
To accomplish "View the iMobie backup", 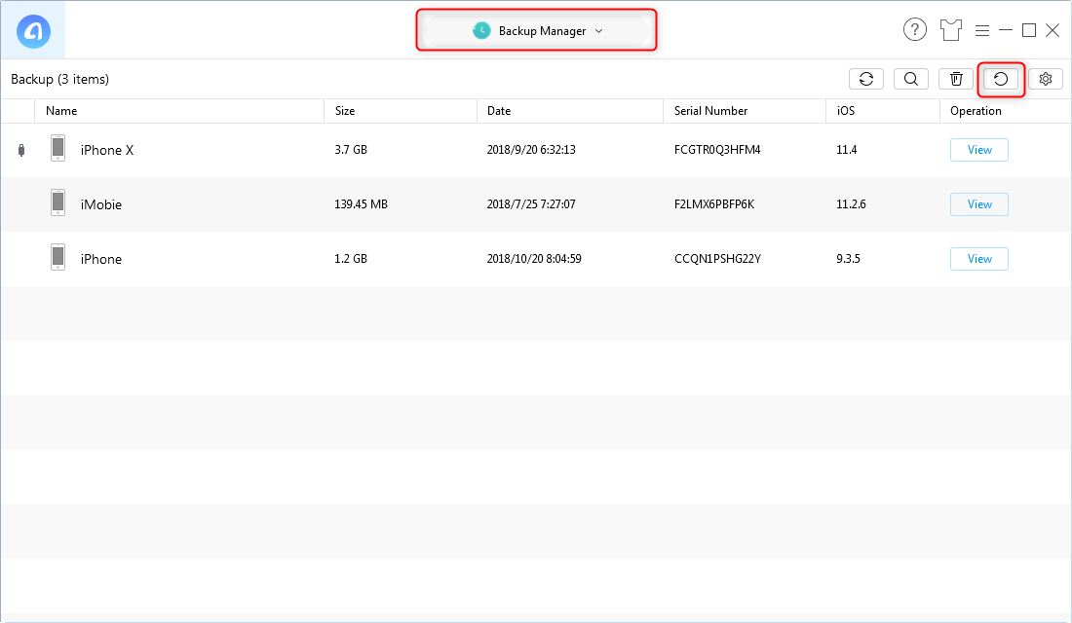I will (x=979, y=204).
